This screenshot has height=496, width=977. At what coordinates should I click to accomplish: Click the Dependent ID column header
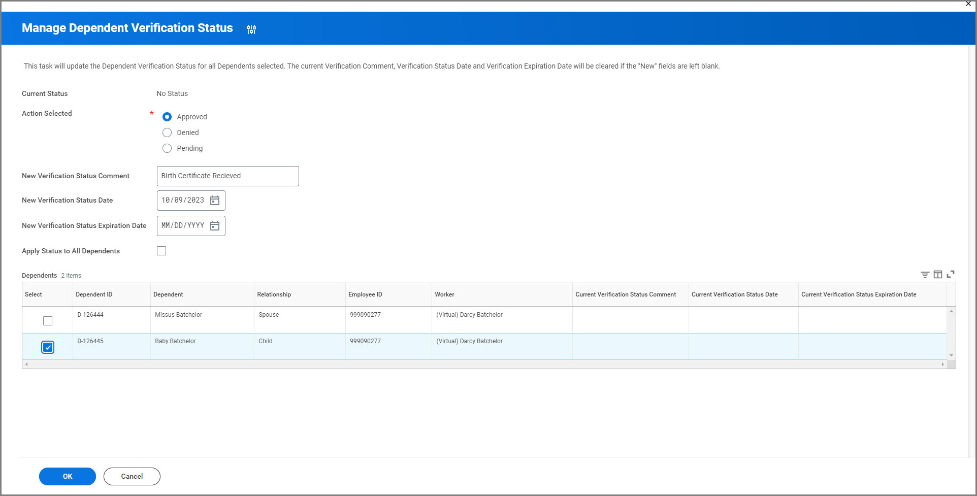(x=94, y=294)
